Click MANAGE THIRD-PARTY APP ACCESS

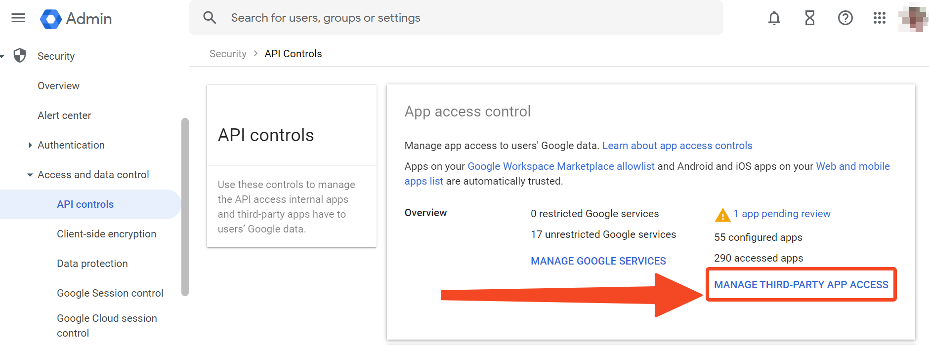(x=801, y=285)
